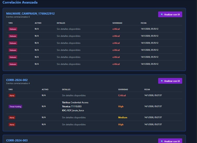Click the last Malware badge in the campaign table
197x143 pixels.
pos(13,64)
